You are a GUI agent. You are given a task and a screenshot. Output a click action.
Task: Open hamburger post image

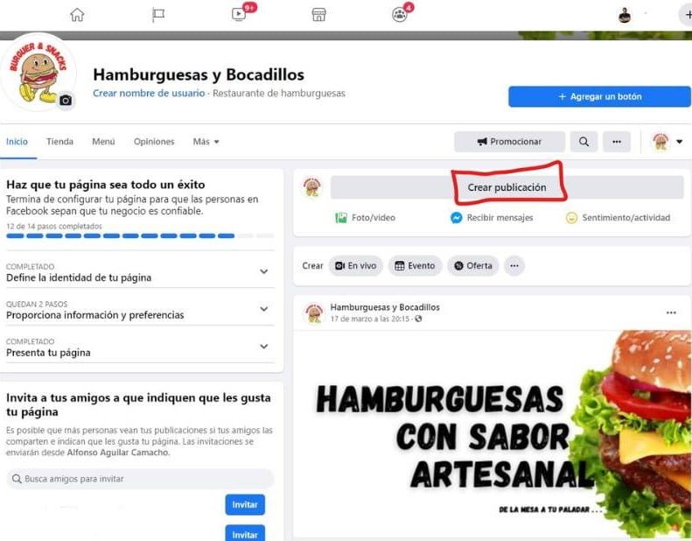pos(492,433)
